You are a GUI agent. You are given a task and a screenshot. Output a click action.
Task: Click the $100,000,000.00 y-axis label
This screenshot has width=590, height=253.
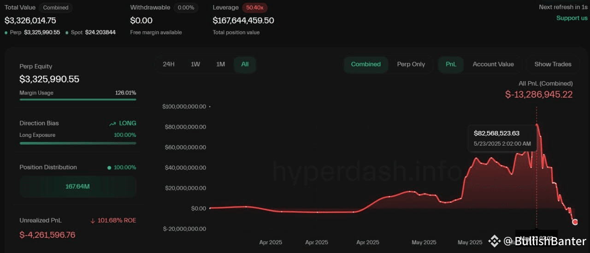(x=184, y=106)
